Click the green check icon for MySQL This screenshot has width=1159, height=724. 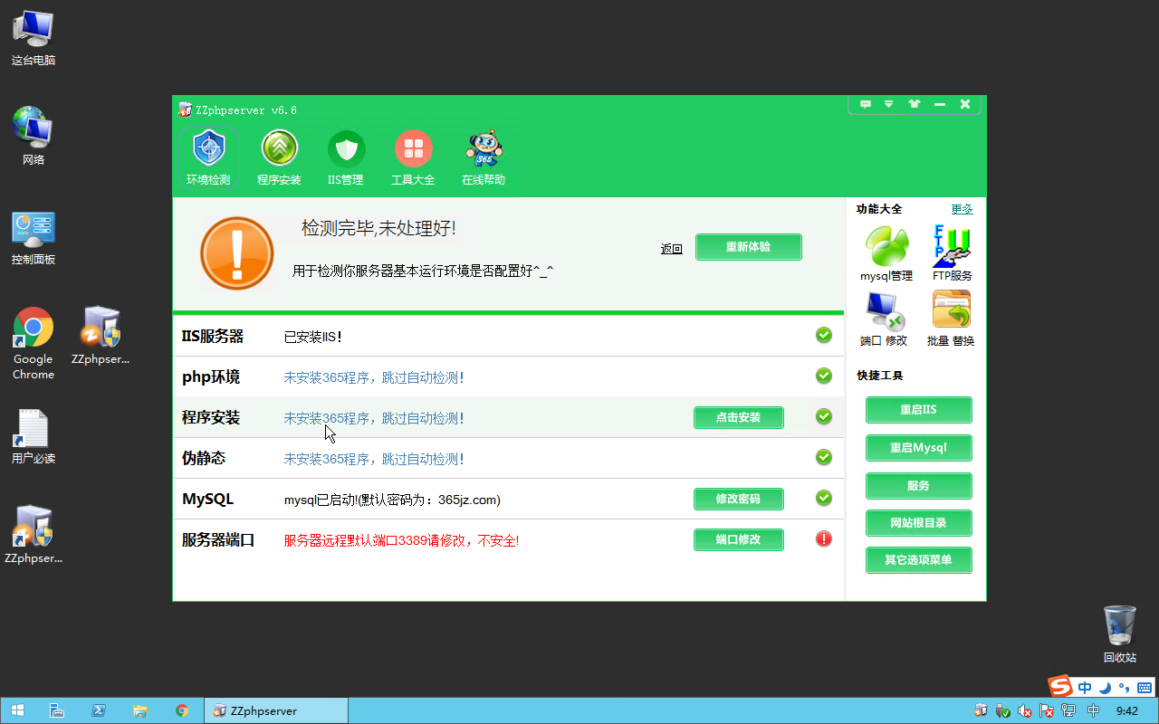[x=824, y=498]
